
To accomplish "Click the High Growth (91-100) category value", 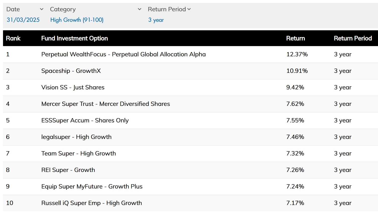I will [x=77, y=20].
